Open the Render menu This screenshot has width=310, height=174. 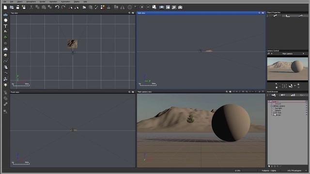tap(43, 1)
